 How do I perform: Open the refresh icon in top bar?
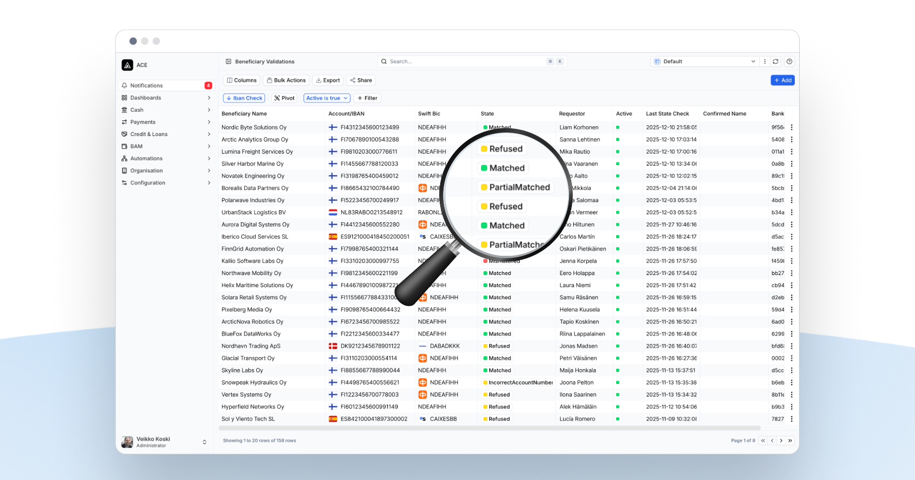click(x=776, y=61)
